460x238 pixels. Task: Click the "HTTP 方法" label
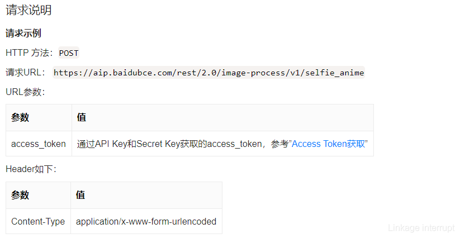click(29, 53)
